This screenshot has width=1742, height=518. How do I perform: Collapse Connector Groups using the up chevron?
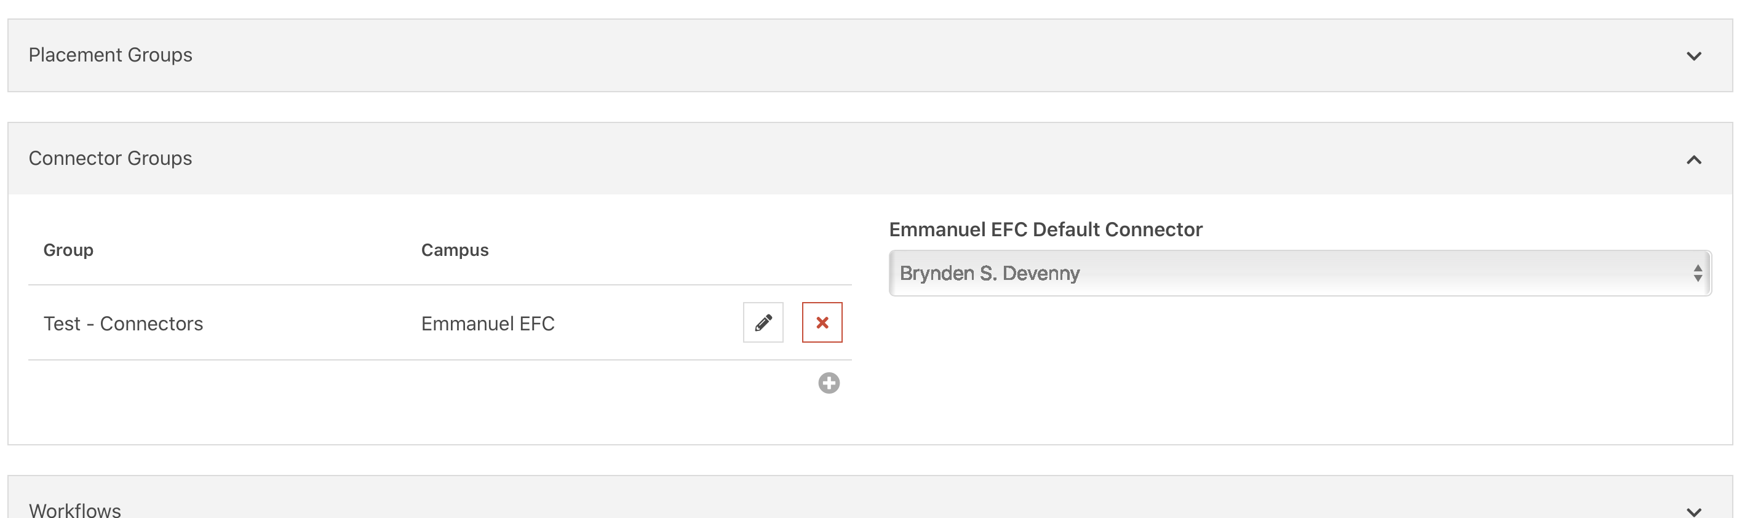click(1693, 159)
